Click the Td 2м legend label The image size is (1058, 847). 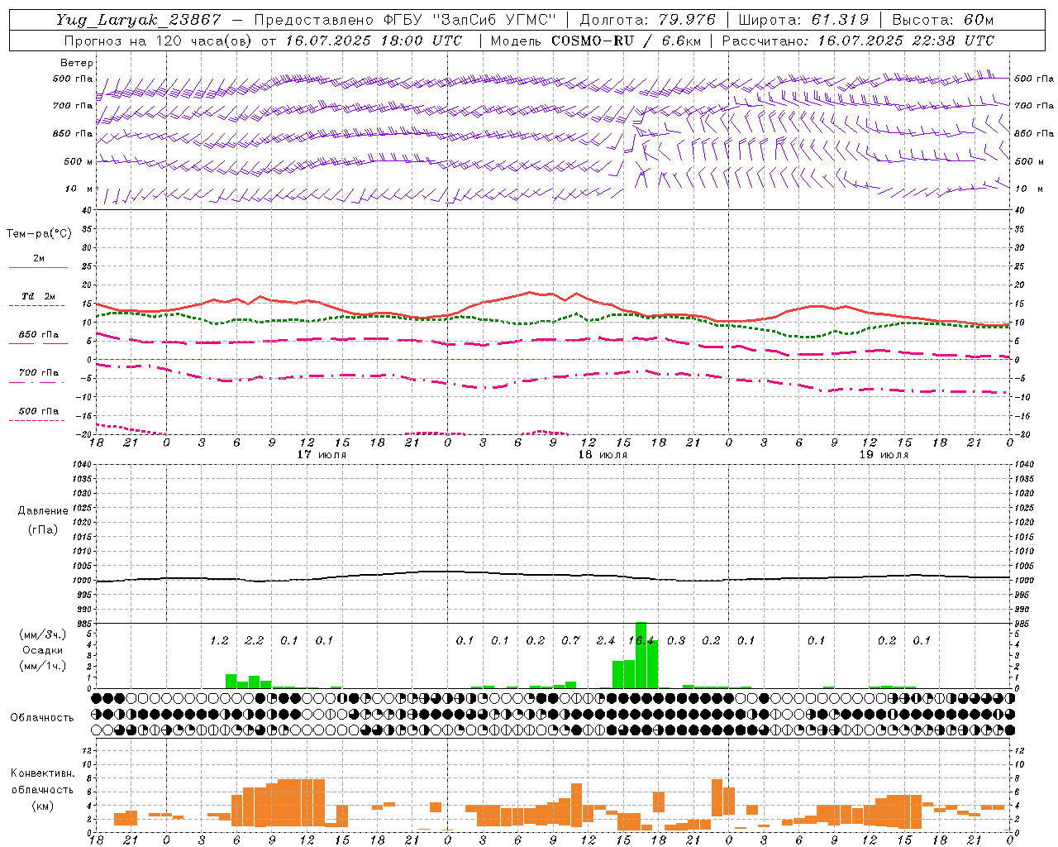(39, 296)
